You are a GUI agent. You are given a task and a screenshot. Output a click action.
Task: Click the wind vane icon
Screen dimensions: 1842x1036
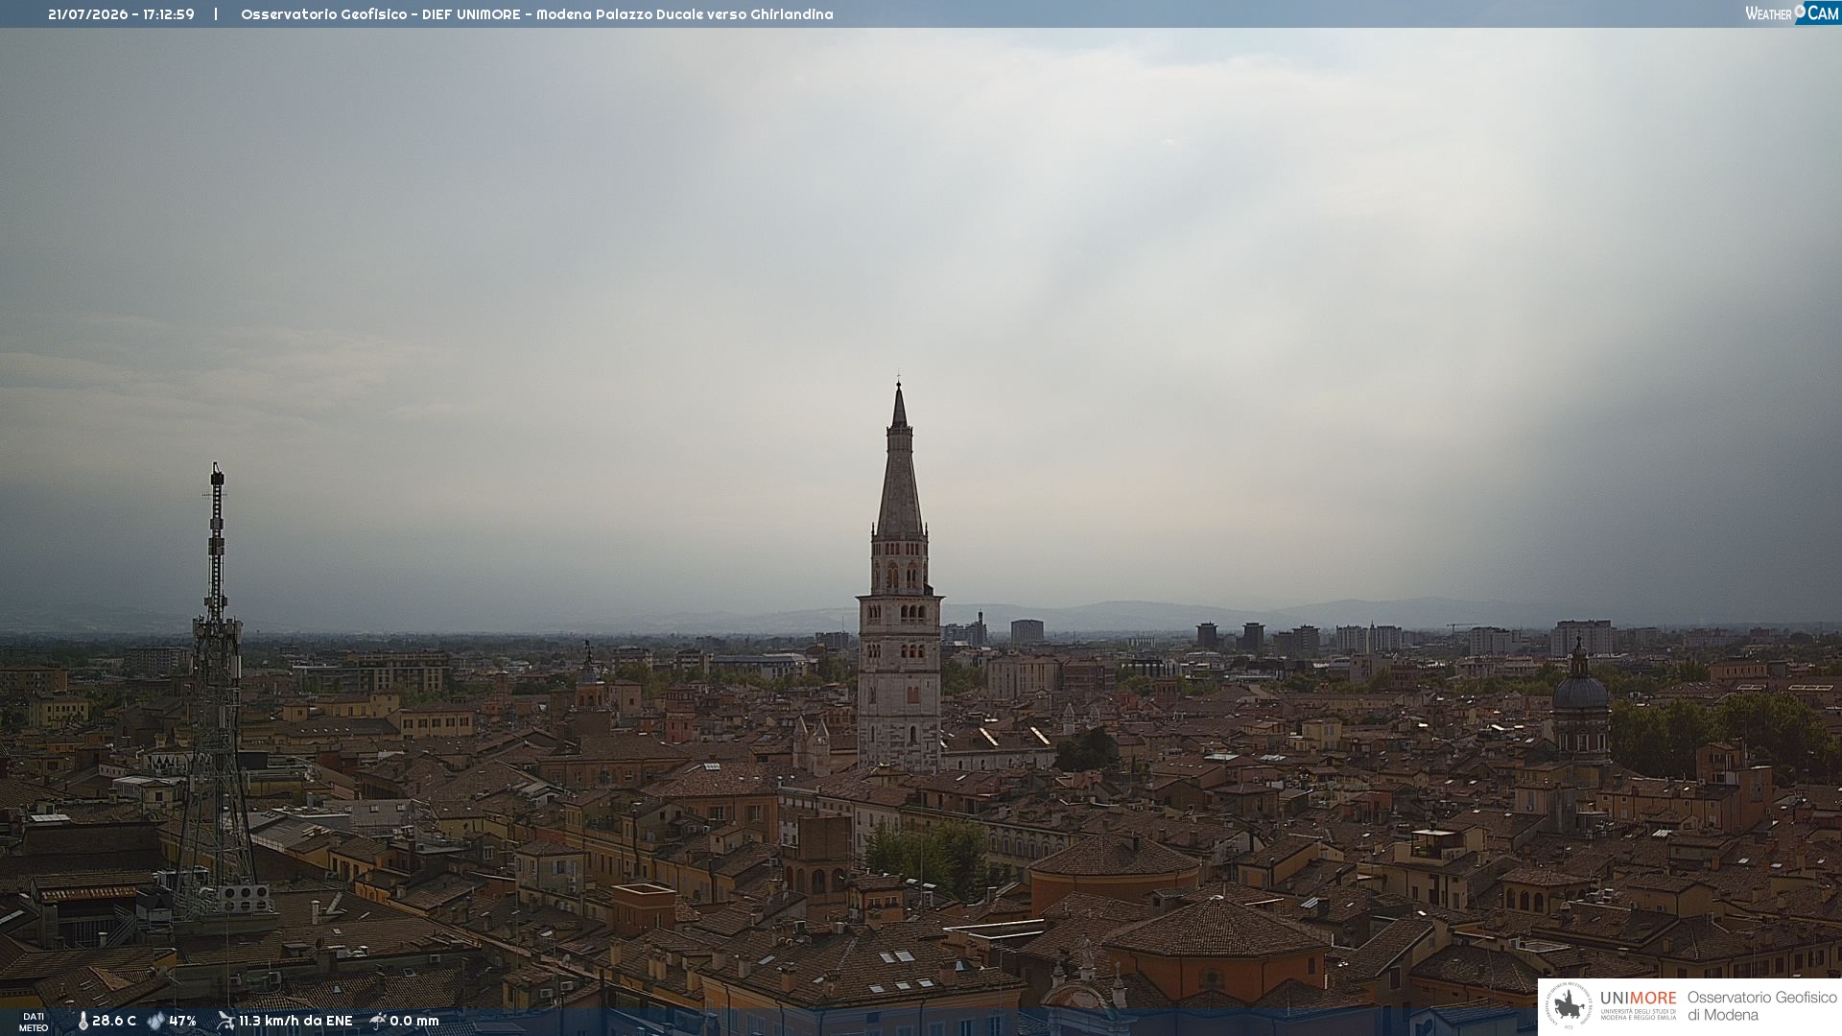click(225, 1021)
